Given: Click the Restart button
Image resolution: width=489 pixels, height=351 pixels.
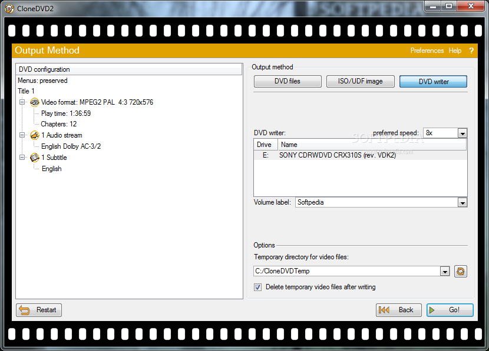Looking at the screenshot, I should click(39, 310).
